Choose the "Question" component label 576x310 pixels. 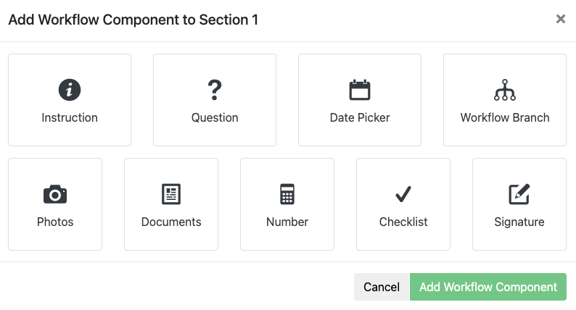pyautogui.click(x=215, y=117)
